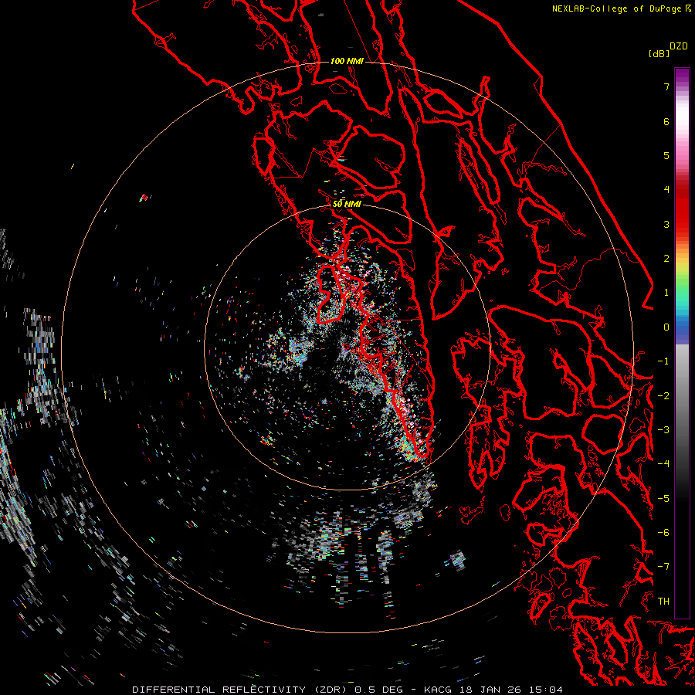Click the 6 value on color scale
This screenshot has height=695, width=695.
click(666, 121)
